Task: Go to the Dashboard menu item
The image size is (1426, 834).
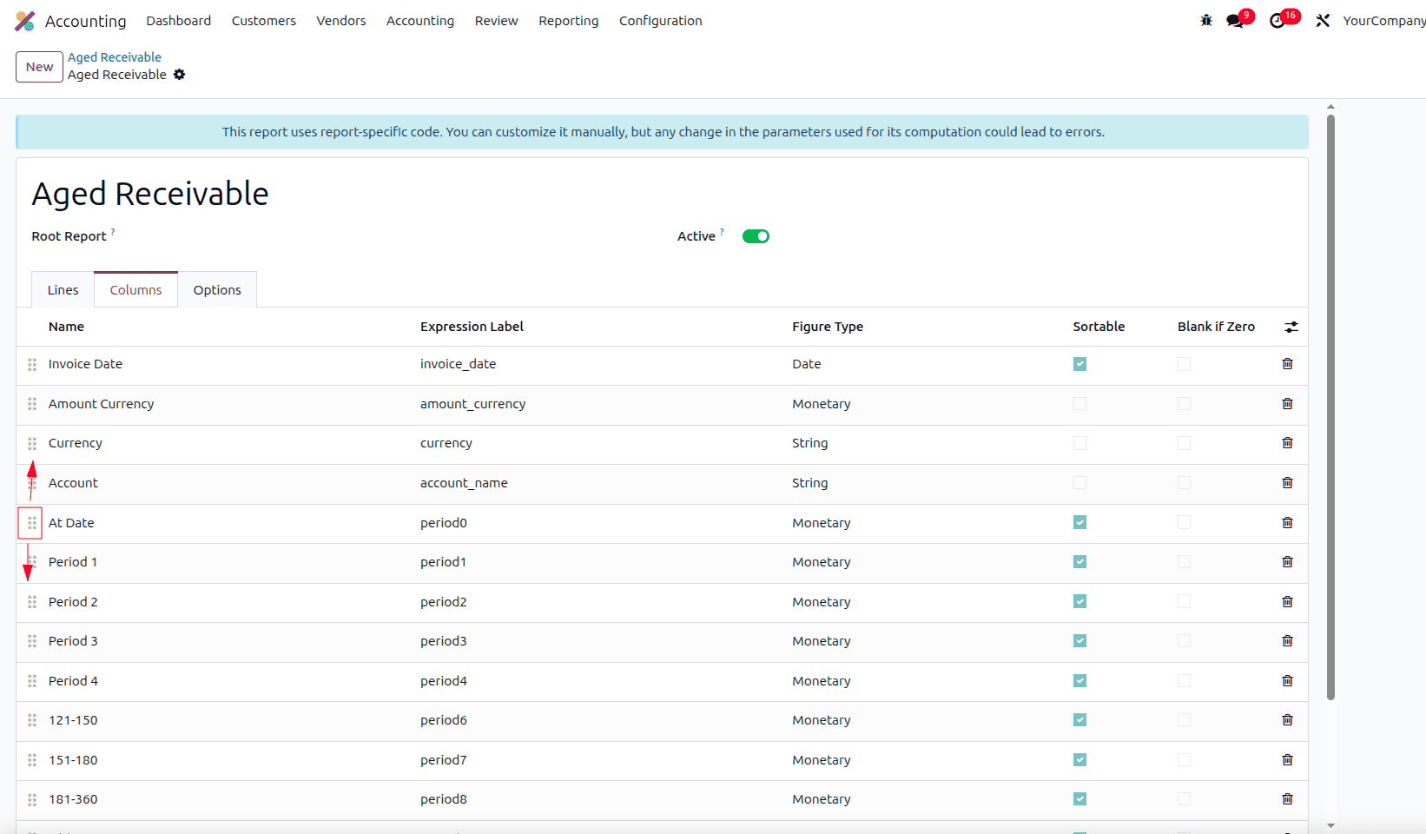Action: pyautogui.click(x=179, y=21)
